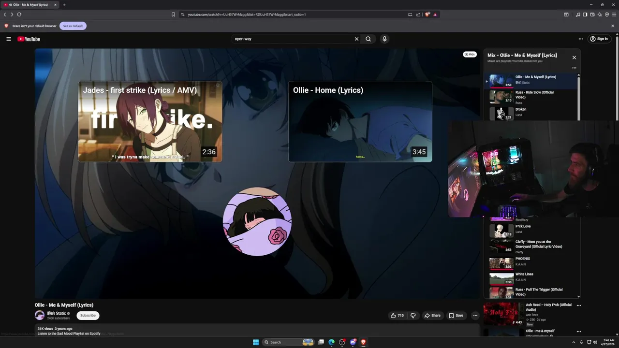Viewport: 619px width, 348px height.
Task: Open Mix playlist three-dot options
Action: click(x=574, y=68)
